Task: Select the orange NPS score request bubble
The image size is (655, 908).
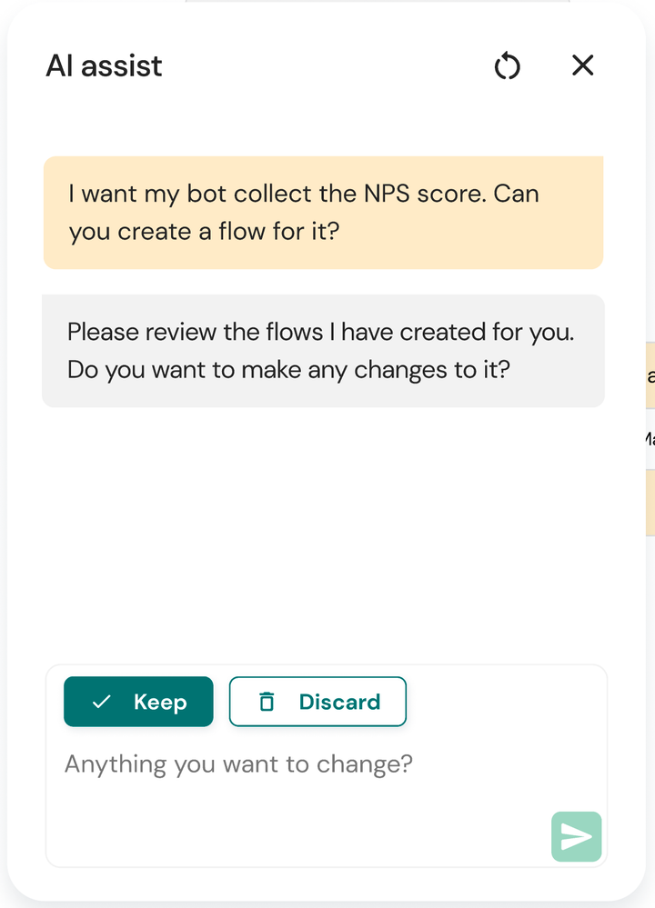Action: (324, 213)
